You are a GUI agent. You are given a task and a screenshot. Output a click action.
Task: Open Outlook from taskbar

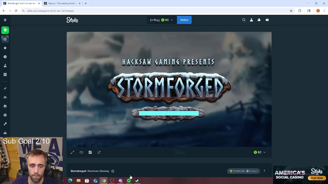click(95, 181)
